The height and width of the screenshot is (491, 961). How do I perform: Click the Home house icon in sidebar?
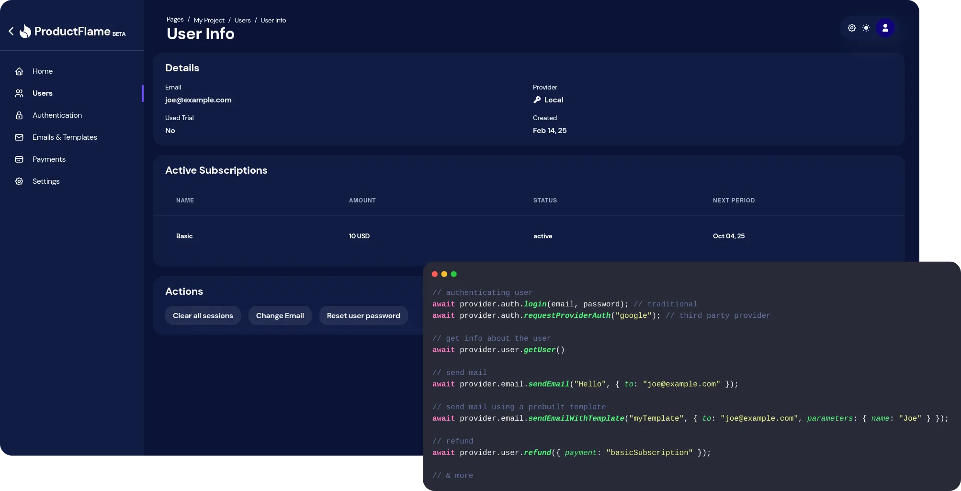click(x=19, y=71)
